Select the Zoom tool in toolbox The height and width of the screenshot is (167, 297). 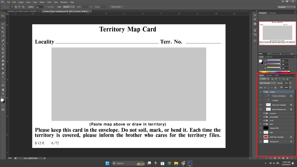click(3, 93)
